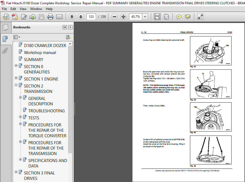Expand the SECTION 3 FINAL DRIVES bookmark
This screenshot has height=182, width=245.
pyautogui.click(x=16, y=172)
